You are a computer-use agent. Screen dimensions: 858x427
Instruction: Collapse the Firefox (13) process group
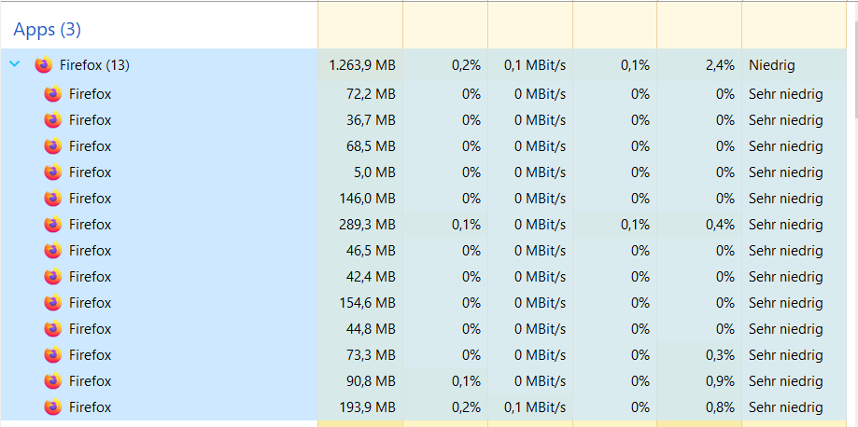click(14, 64)
